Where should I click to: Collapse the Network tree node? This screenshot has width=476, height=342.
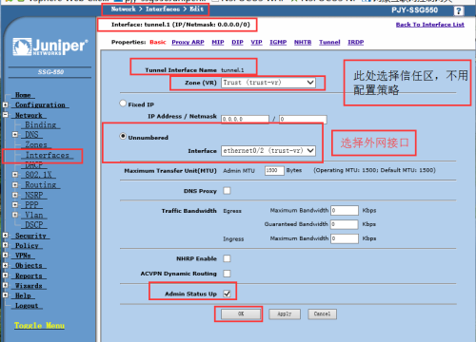tap(6, 115)
